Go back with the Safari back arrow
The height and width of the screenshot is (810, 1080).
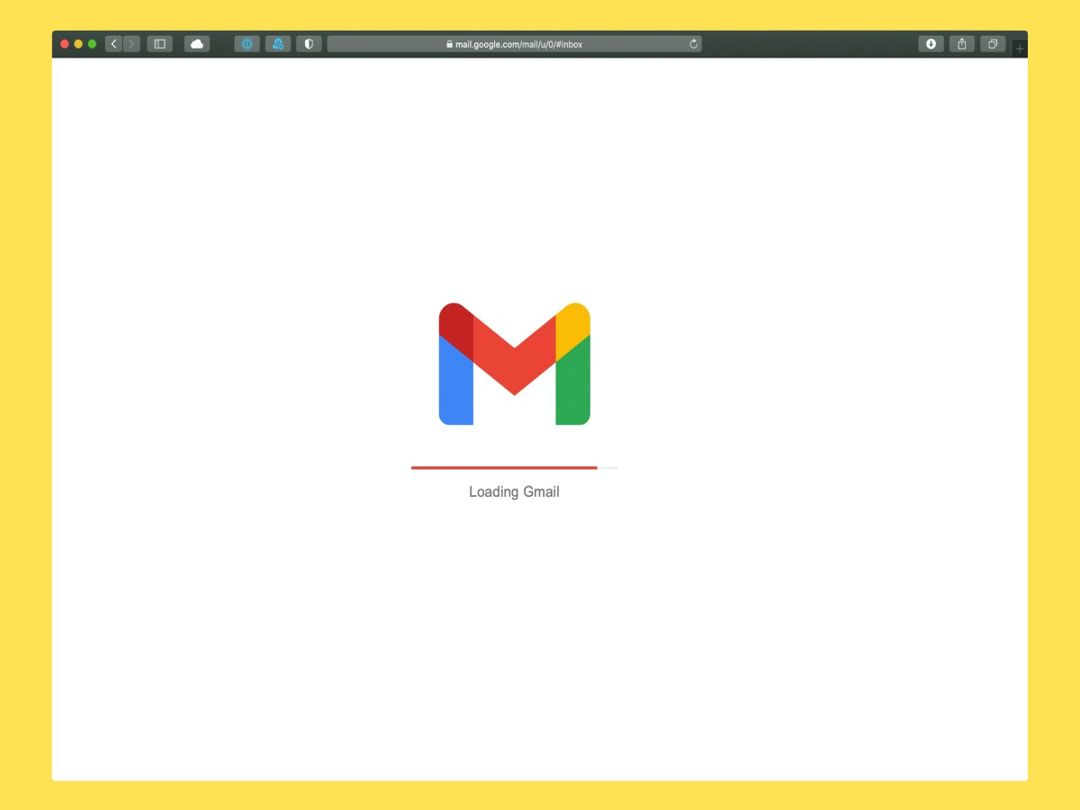coord(113,44)
